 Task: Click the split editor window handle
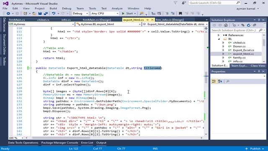206,29
